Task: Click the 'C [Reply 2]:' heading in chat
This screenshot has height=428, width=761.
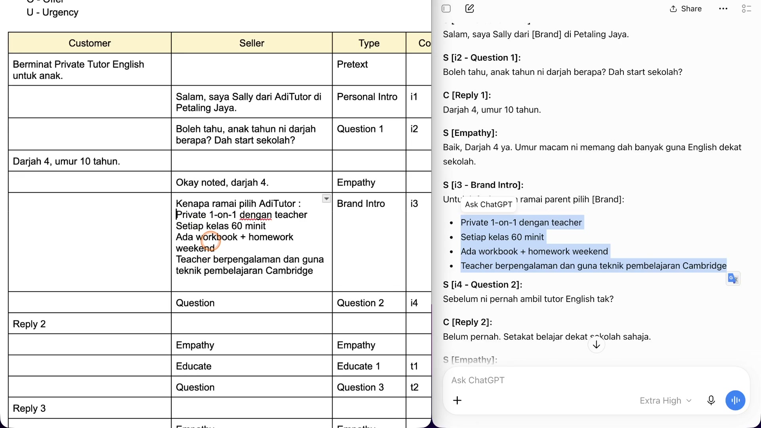Action: click(467, 322)
